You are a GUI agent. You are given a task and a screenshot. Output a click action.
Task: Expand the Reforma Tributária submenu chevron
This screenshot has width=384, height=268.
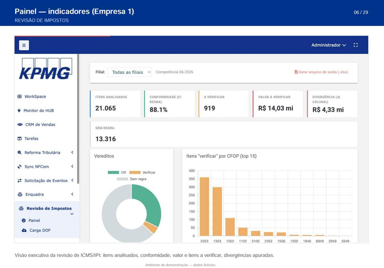coord(72,153)
